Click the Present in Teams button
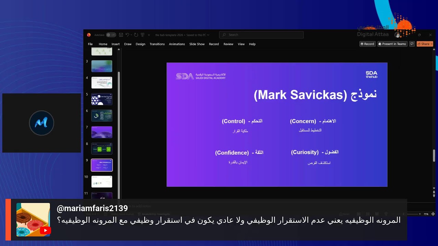The width and height of the screenshot is (438, 246). (392, 44)
